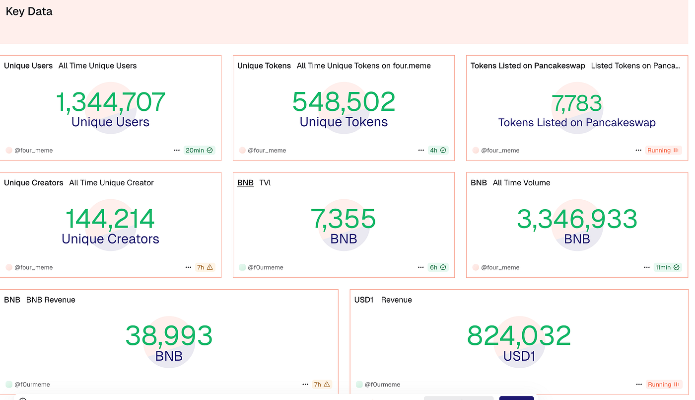Open three-dot menu on Tokens Listed on Pancakeswap card
695x400 pixels.
point(638,150)
